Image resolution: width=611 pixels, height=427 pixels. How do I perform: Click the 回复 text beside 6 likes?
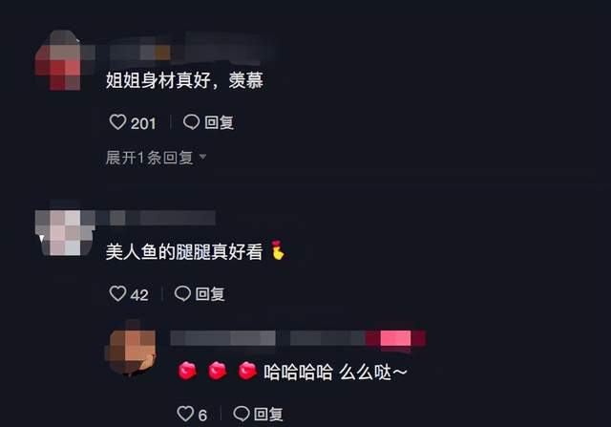[x=268, y=414]
